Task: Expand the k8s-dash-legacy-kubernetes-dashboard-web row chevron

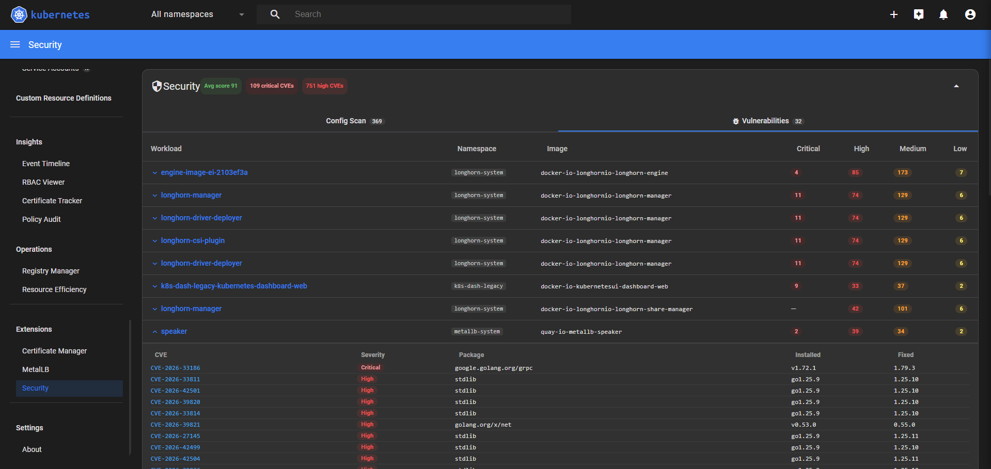Action: 154,286
